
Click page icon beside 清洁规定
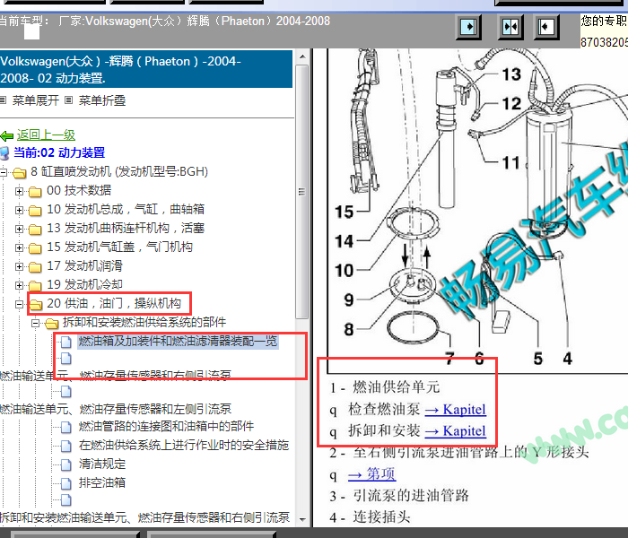pos(66,464)
